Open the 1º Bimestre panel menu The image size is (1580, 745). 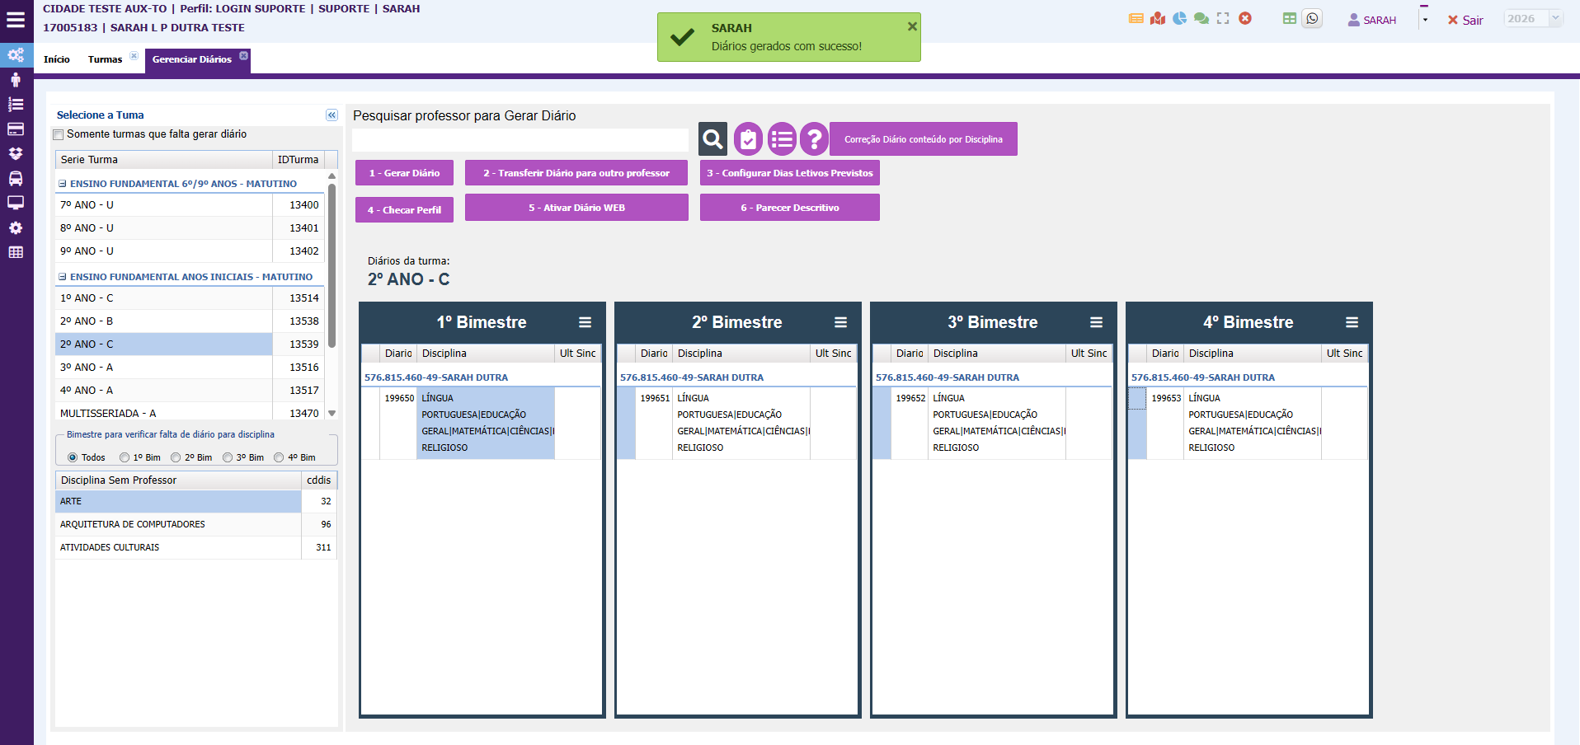point(585,322)
